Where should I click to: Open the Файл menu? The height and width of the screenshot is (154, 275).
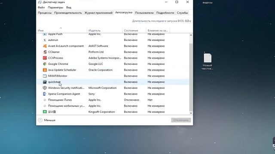[x=41, y=8]
